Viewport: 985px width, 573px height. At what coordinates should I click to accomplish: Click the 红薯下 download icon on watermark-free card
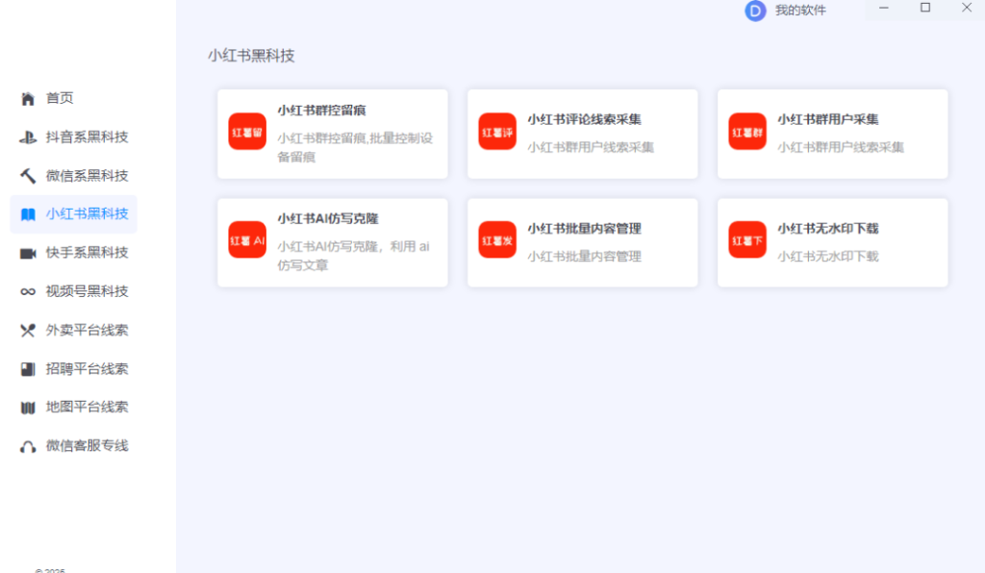click(x=746, y=240)
